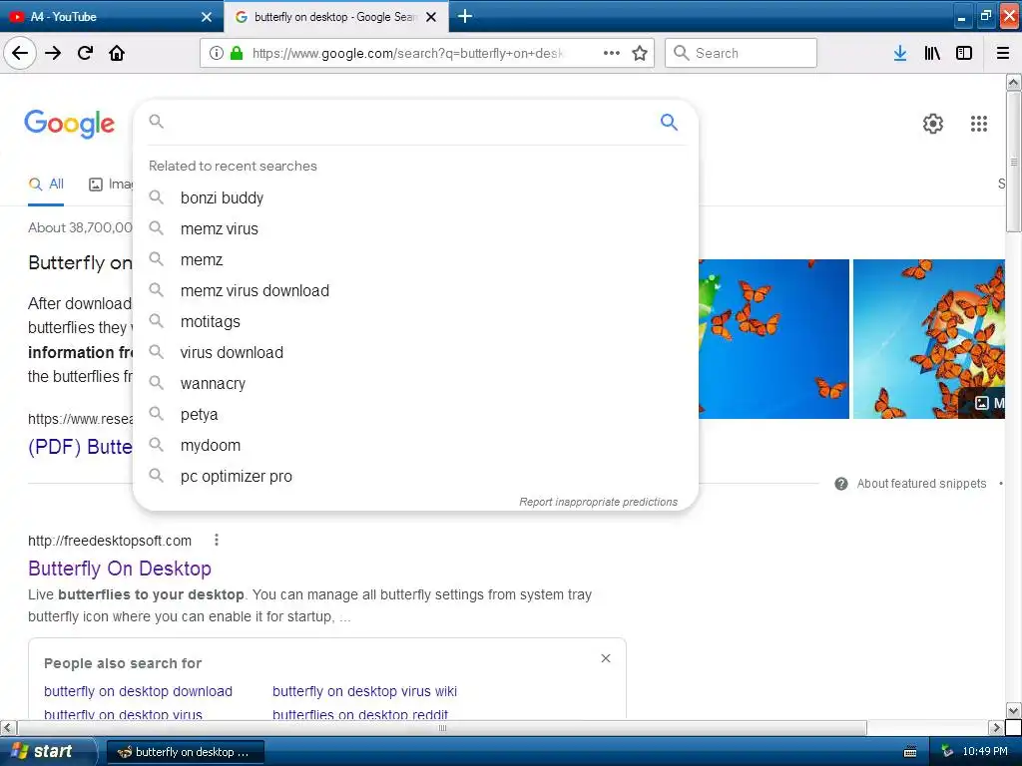This screenshot has height=766, width=1022.
Task: Reload the page with refresh icon
Action: pos(85,53)
